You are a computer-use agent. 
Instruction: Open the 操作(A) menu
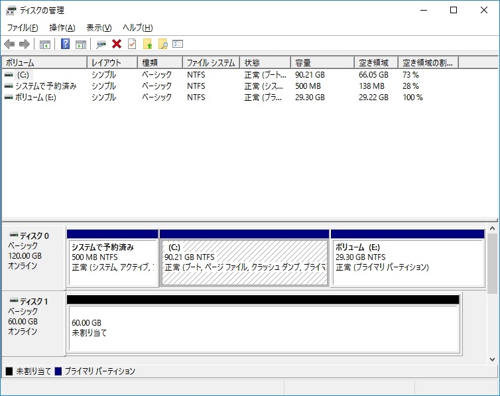[62, 28]
